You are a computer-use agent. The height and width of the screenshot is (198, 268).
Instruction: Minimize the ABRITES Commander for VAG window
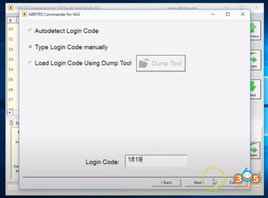[213, 14]
